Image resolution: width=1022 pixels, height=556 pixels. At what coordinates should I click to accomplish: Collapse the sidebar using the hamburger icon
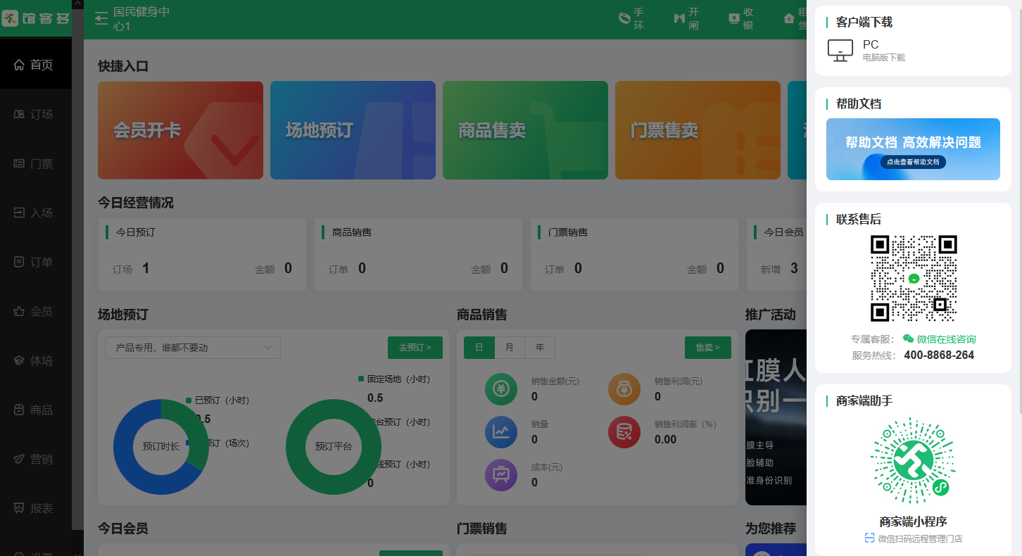pyautogui.click(x=101, y=19)
